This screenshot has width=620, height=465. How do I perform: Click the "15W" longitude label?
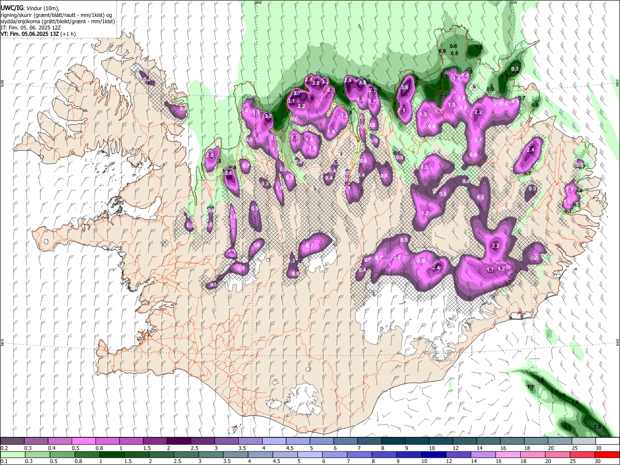click(x=513, y=2)
